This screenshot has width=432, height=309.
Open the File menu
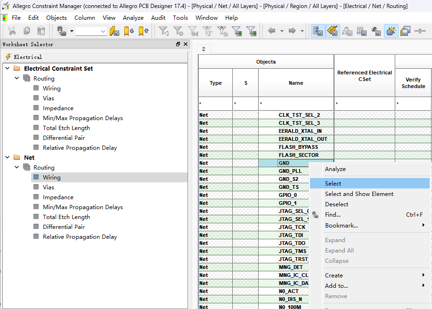click(x=16, y=17)
